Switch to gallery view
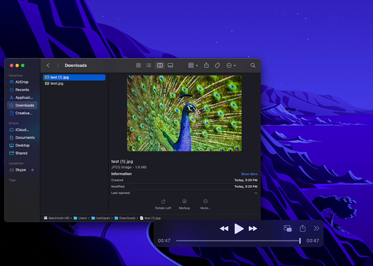The width and height of the screenshot is (373, 266). coord(171,65)
